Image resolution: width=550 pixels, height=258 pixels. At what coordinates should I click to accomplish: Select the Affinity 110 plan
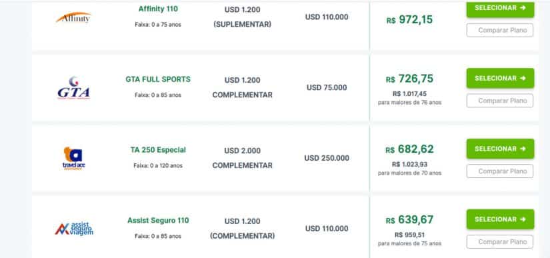[500, 9]
